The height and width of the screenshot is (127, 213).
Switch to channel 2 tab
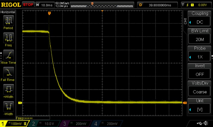click(45, 123)
